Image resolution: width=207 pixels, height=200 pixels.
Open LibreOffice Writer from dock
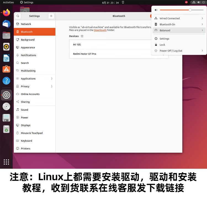tap(6, 58)
